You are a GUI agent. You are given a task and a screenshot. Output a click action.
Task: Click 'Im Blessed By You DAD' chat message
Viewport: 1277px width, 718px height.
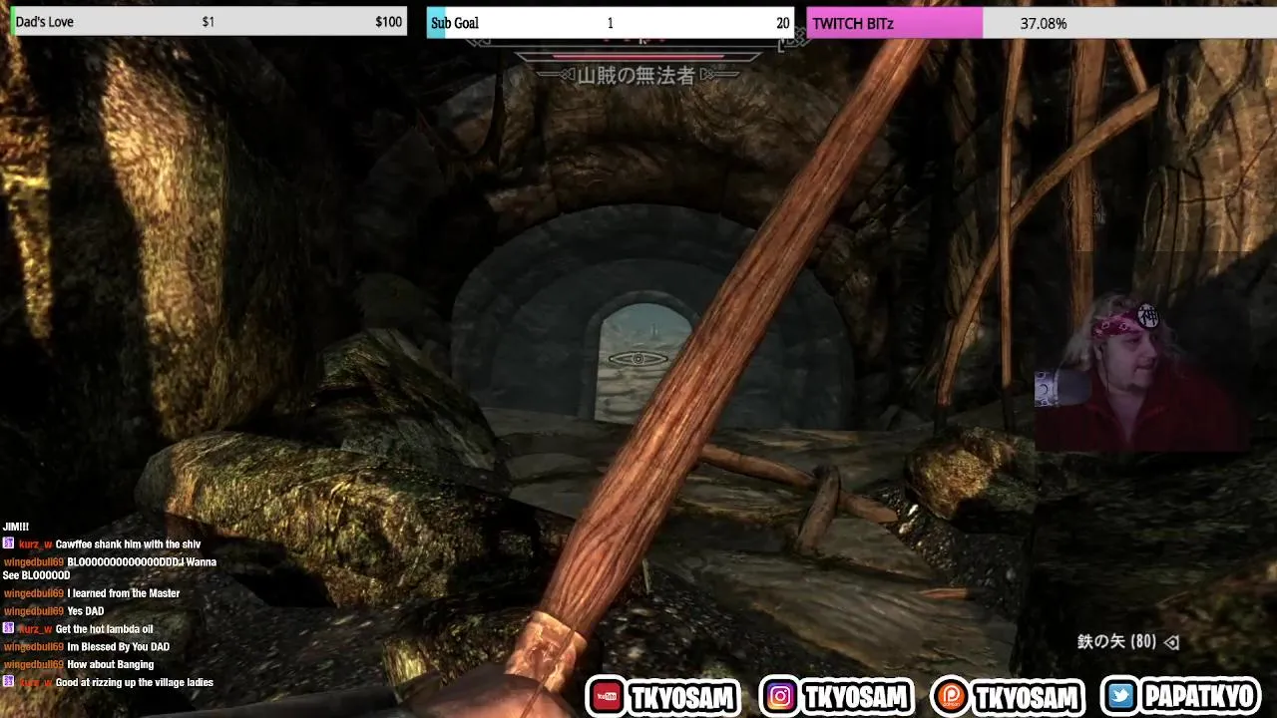pos(118,647)
